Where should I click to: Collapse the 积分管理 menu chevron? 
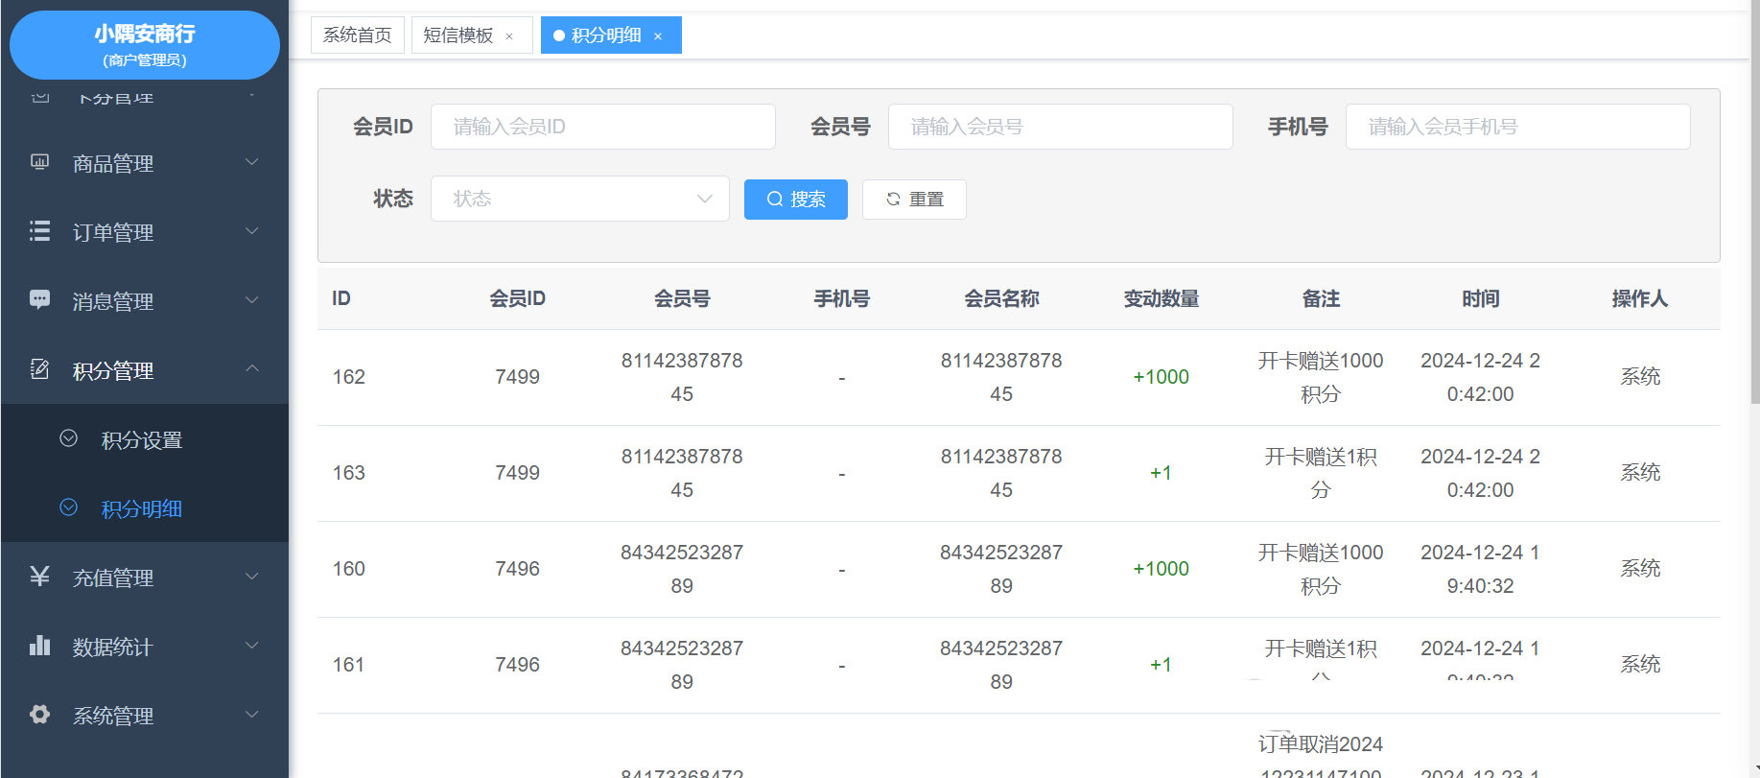pyautogui.click(x=252, y=369)
